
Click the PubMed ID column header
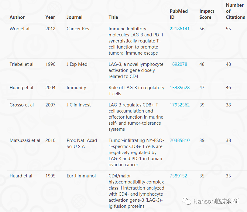point(179,14)
